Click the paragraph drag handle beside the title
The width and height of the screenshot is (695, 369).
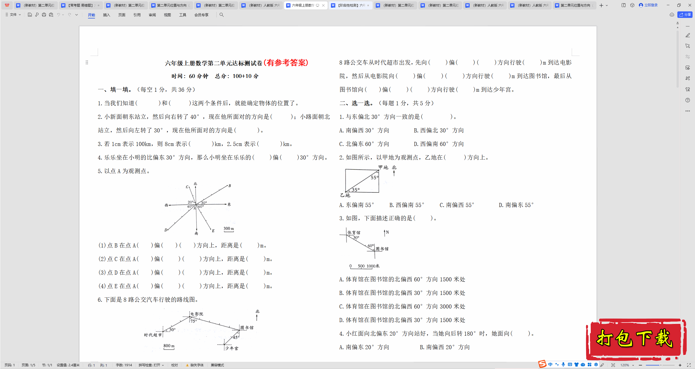[87, 63]
